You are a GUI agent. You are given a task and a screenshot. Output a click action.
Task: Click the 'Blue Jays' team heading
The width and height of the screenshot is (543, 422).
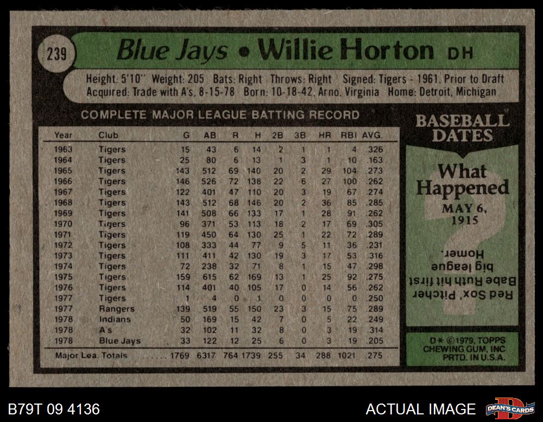(172, 52)
